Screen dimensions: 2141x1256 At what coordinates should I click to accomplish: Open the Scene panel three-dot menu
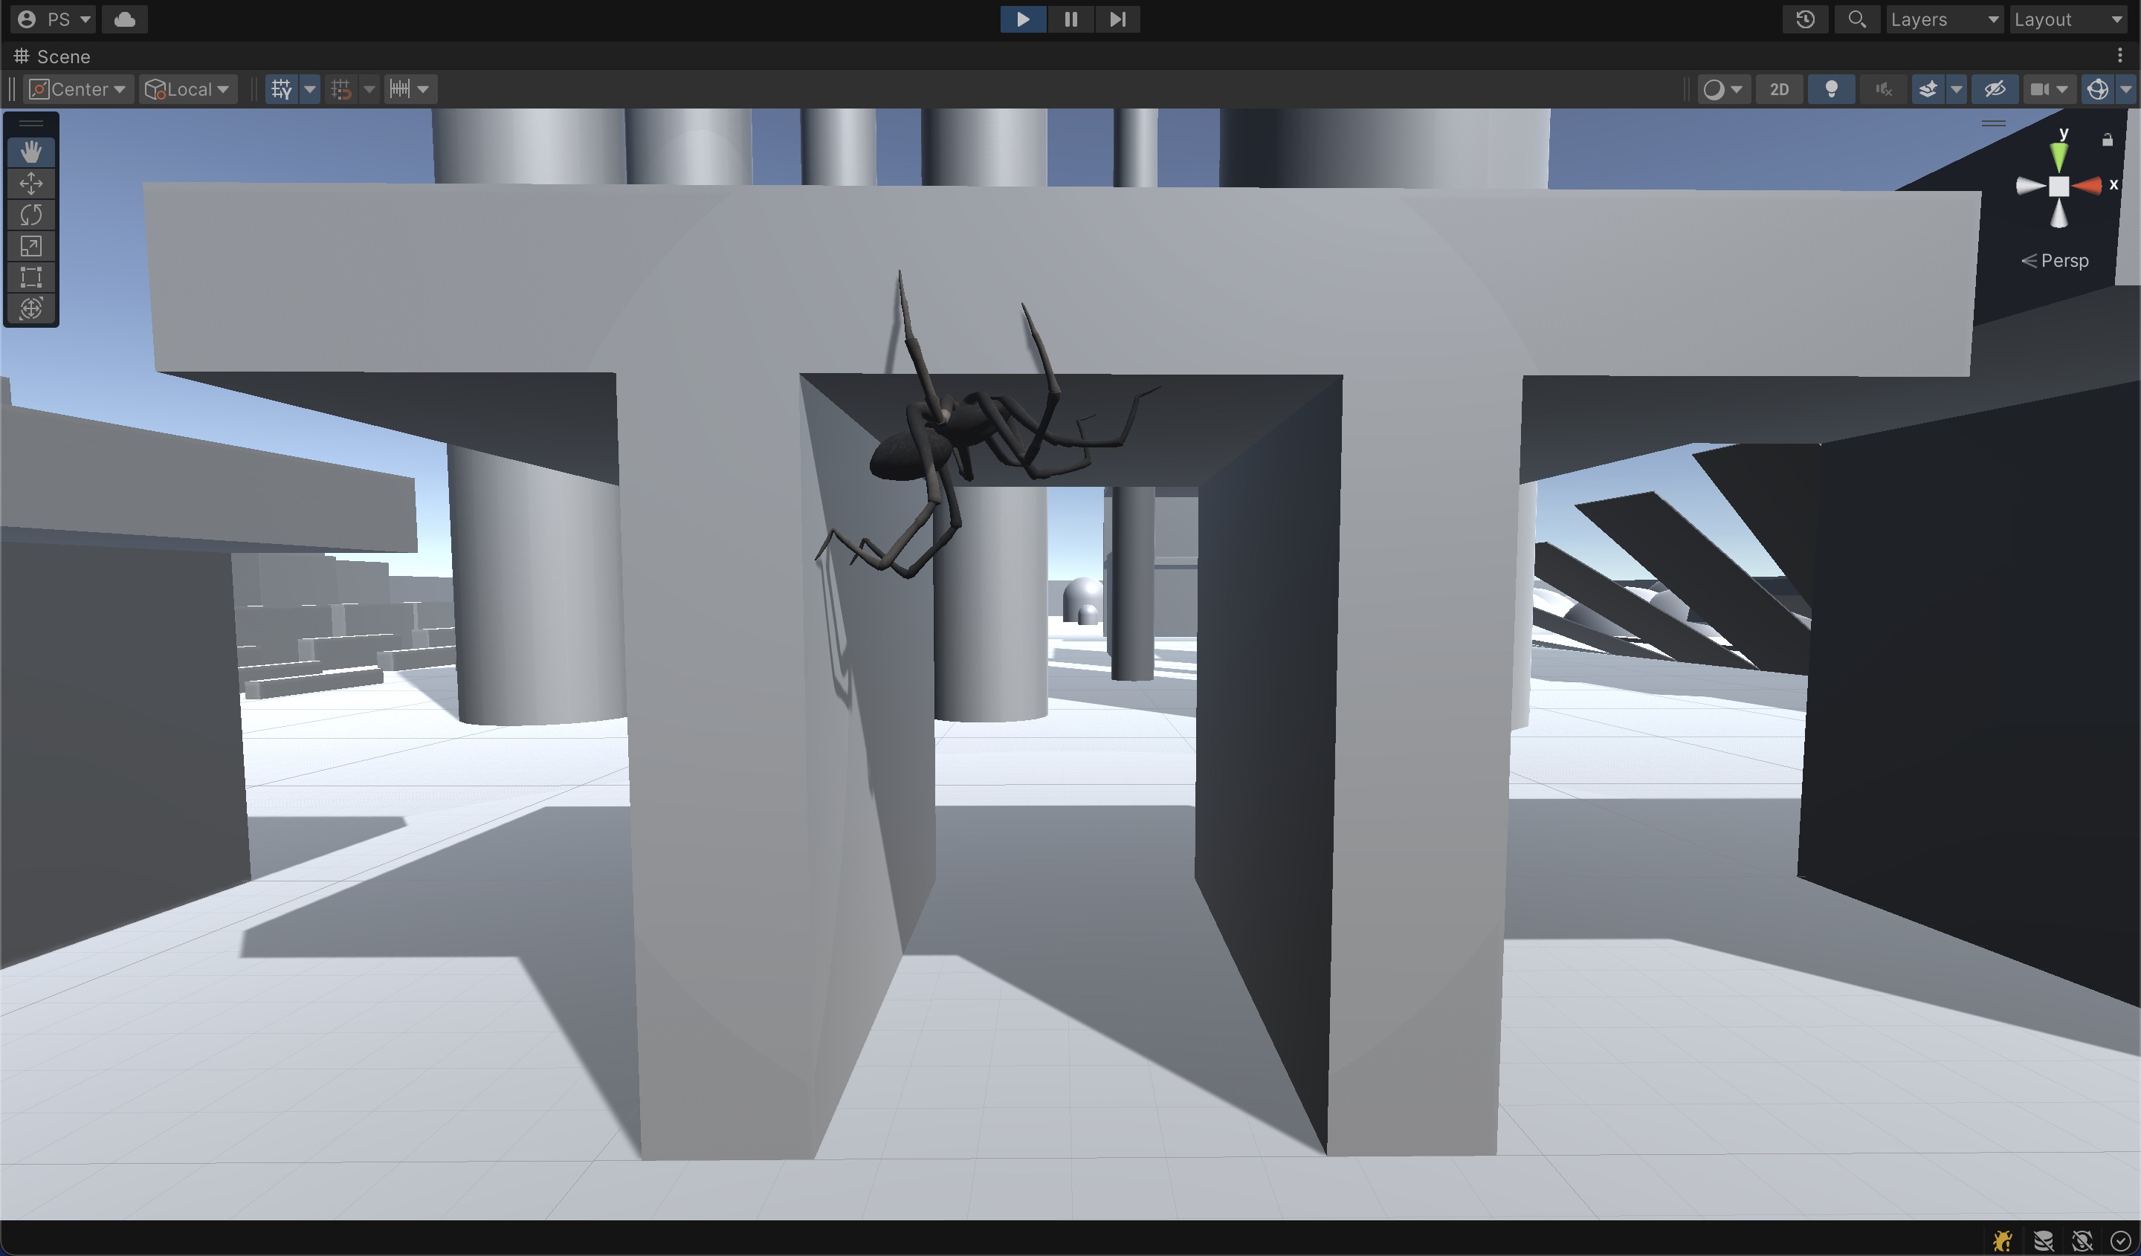2121,55
